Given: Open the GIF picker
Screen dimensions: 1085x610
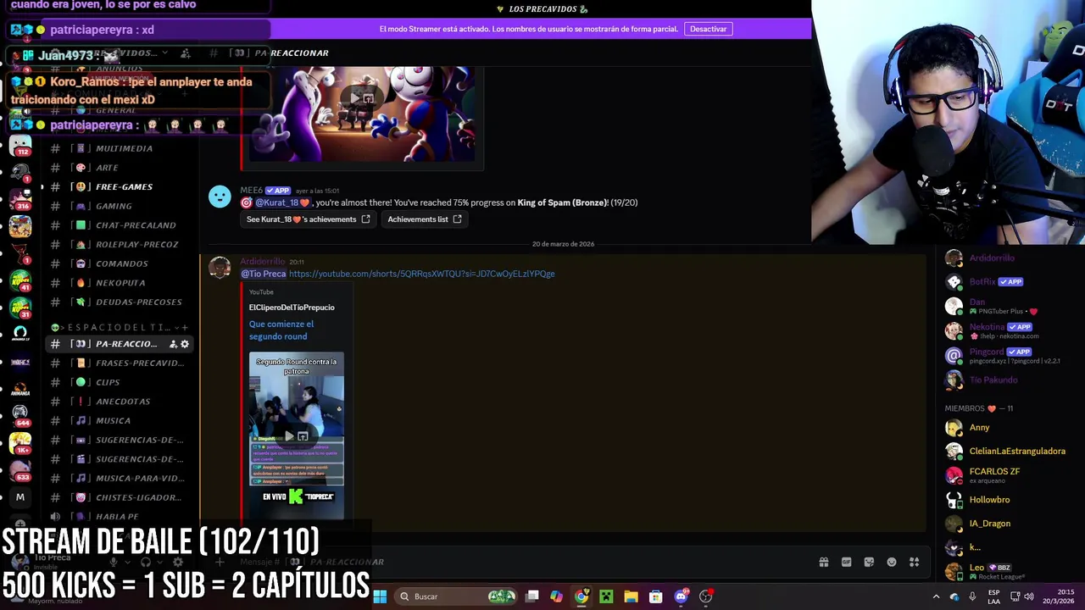Looking at the screenshot, I should point(846,562).
